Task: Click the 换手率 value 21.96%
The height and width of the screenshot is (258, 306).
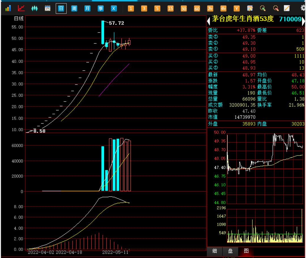Action: click(x=296, y=105)
